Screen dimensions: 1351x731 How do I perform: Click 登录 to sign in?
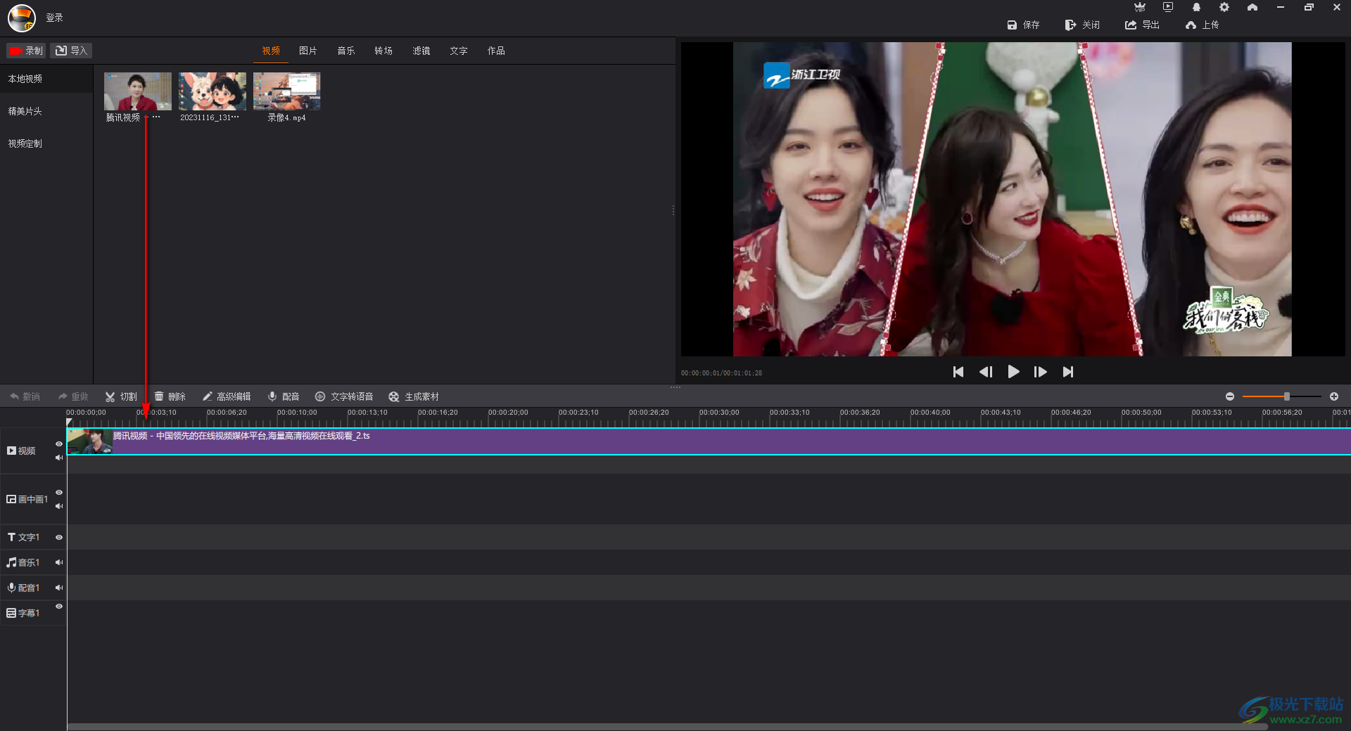pos(54,18)
